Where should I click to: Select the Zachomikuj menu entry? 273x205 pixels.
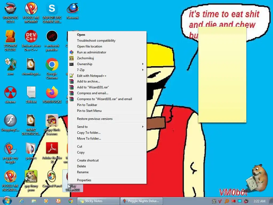coord(107,58)
